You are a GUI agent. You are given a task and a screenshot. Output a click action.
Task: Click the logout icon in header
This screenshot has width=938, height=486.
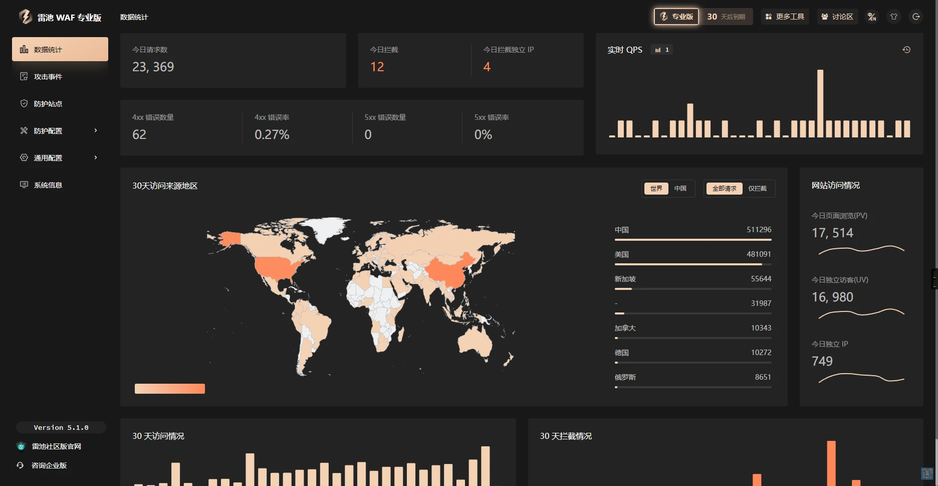click(x=916, y=17)
